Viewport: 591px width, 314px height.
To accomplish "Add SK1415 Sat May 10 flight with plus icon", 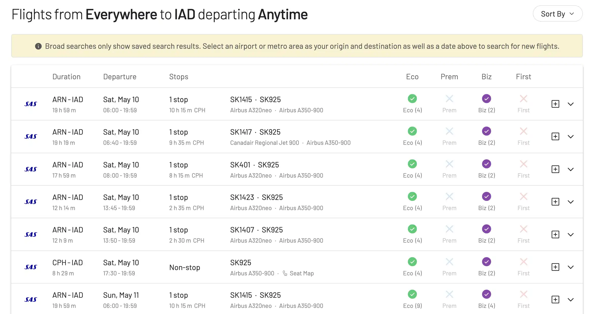I will point(555,104).
